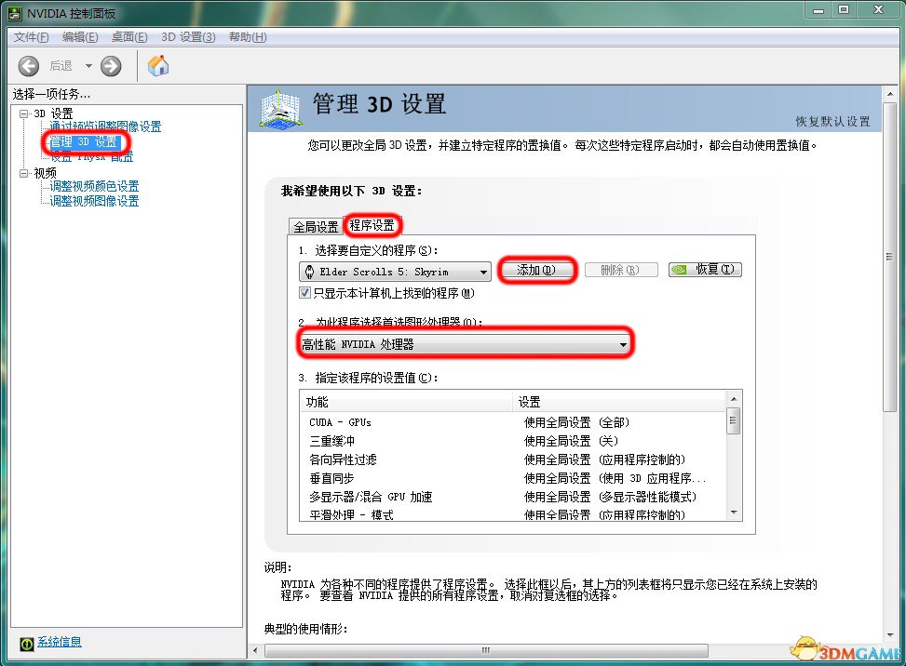Click 使用全局设置 (多显示器性能模式) value

click(x=610, y=497)
